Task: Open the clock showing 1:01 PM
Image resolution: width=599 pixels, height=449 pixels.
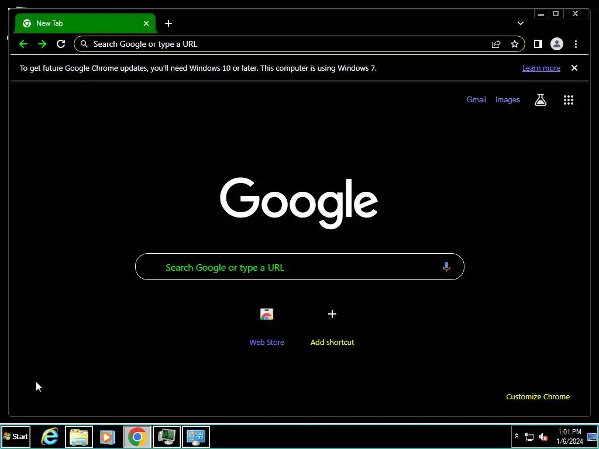Action: (x=569, y=436)
